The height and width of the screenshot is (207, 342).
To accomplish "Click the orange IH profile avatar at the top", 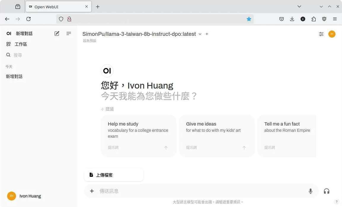I will [332, 34].
